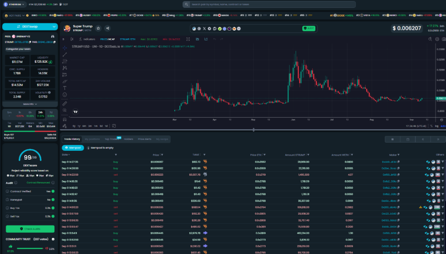Image resolution: width=446 pixels, height=254 pixels.
Task: Open the ETHEREUM chain dropdown
Action: point(14,5)
